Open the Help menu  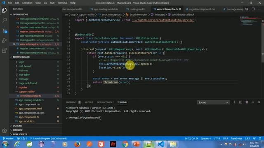point(73,3)
